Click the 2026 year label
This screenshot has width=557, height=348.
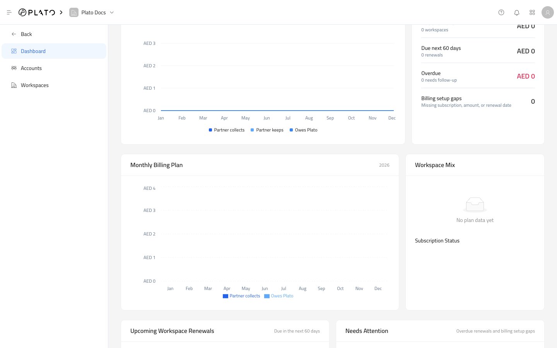coord(384,165)
